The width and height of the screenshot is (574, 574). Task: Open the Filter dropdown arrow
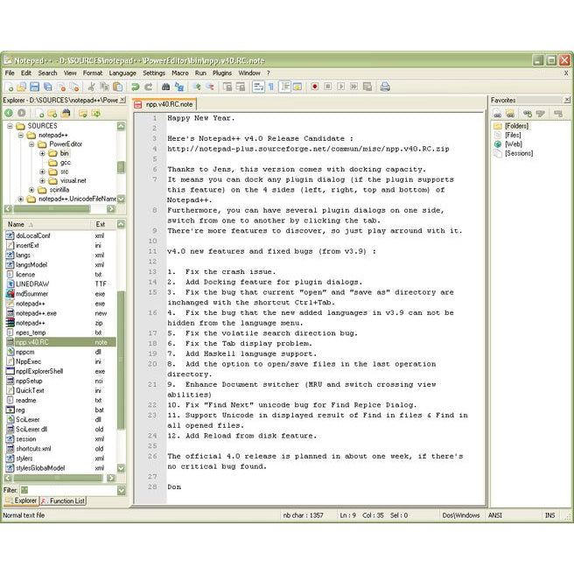click(121, 491)
